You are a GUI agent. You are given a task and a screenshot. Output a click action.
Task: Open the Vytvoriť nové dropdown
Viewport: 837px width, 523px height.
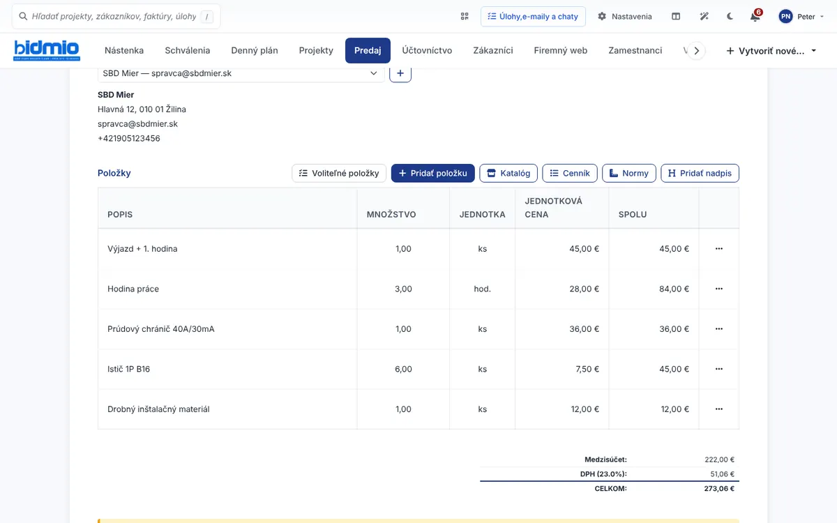(771, 50)
